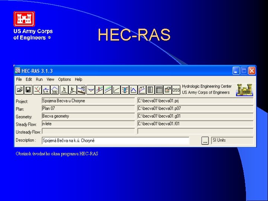Click the 'Unsteady Flow:' label
Viewport: 268px width, 201px height.
[x=28, y=132]
